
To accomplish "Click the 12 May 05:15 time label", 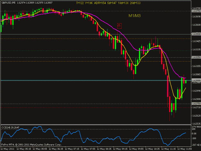I will click(24, 149).
